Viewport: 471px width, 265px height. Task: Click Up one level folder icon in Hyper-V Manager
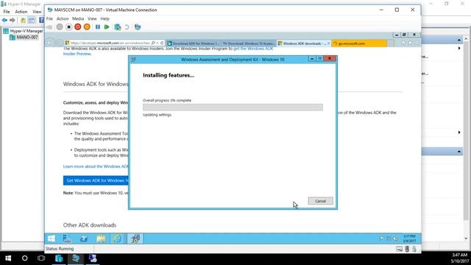[23, 20]
